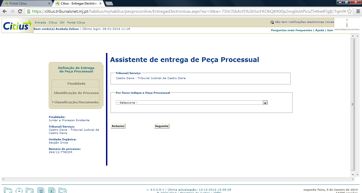Switch to the Citius - Entregas Electrónicas browser tab
This screenshot has height=193, width=362.
tap(79, 3)
